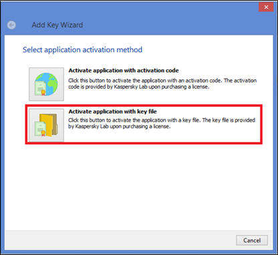This screenshot has height=255, width=278.
Task: Cancel the Add Key Wizard
Action: (252, 240)
